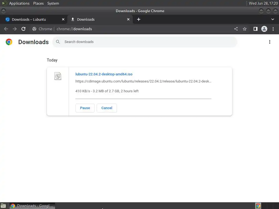Image resolution: width=279 pixels, height=209 pixels.
Task: Open a new tab with plus button
Action: pos(139,19)
